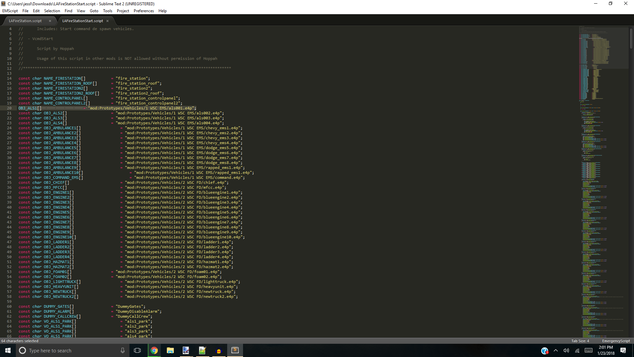
Task: Click OBJ_LIGHTTRUCK[] identifier
Action: (62, 282)
